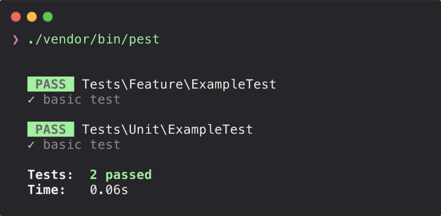The height and width of the screenshot is (216, 441).
Task: Click the PASS badge for the Feature test
Action: click(x=51, y=84)
